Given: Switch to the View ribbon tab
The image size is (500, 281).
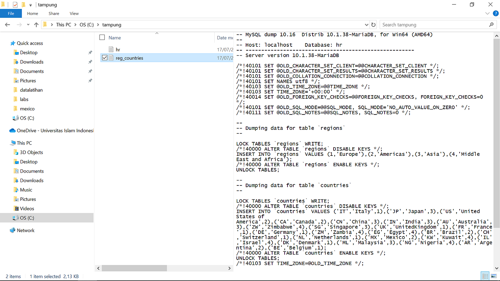Looking at the screenshot, I should pyautogui.click(x=74, y=13).
